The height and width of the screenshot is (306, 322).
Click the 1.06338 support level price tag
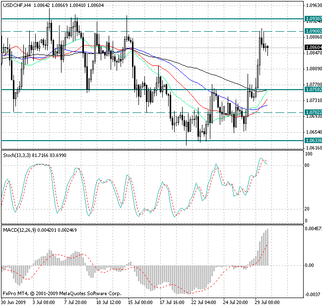click(x=313, y=141)
